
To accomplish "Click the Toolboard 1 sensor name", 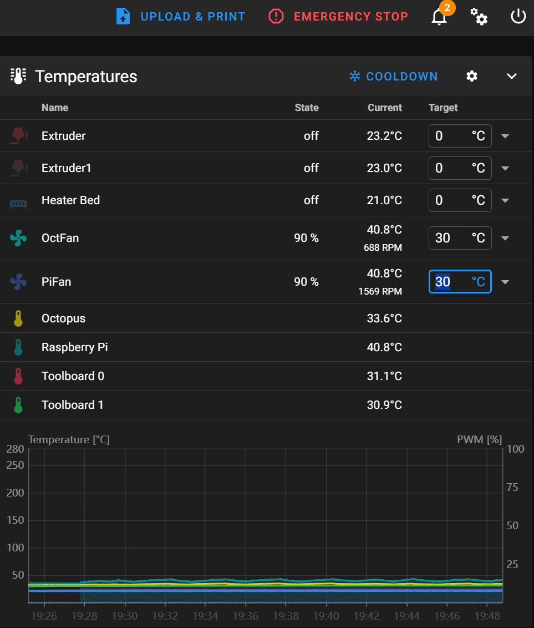I will click(73, 405).
